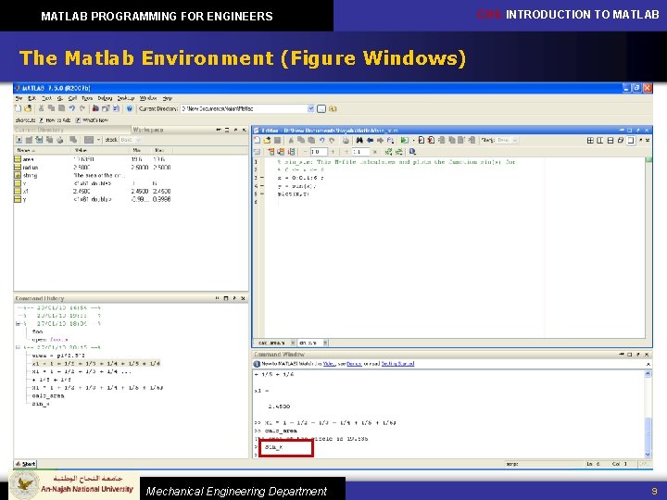Open the Window menu
This screenshot has height=500, width=667.
coord(148,98)
